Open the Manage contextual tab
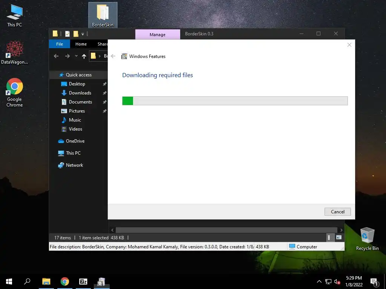386x289 pixels. point(158,34)
